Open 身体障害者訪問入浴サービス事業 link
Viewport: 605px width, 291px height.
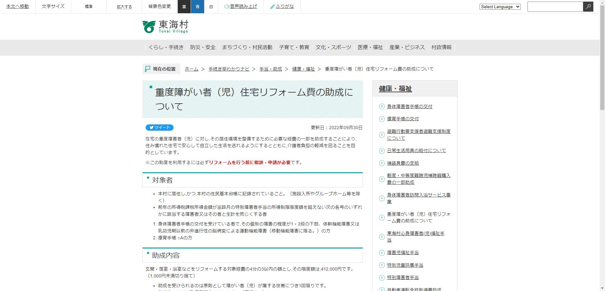pos(419,198)
